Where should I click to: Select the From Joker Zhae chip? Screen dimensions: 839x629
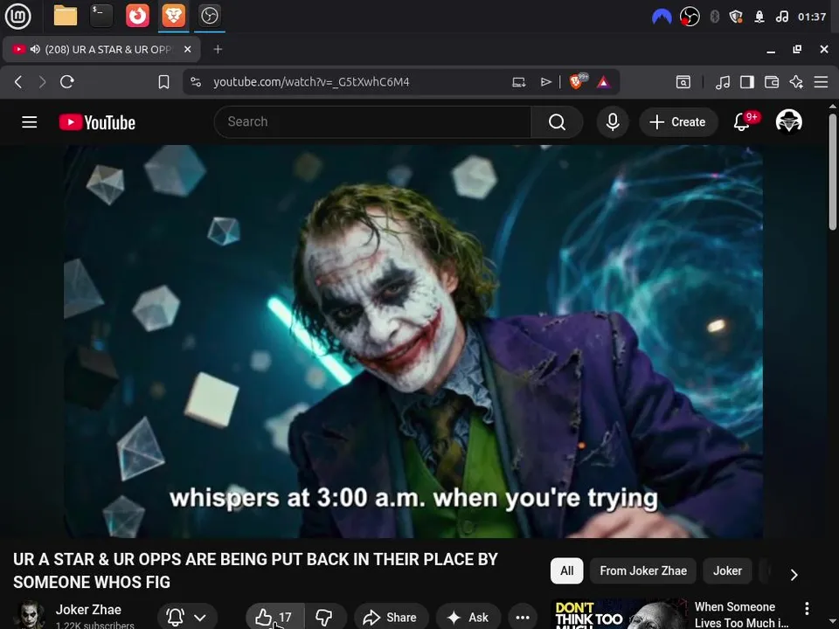click(x=642, y=570)
